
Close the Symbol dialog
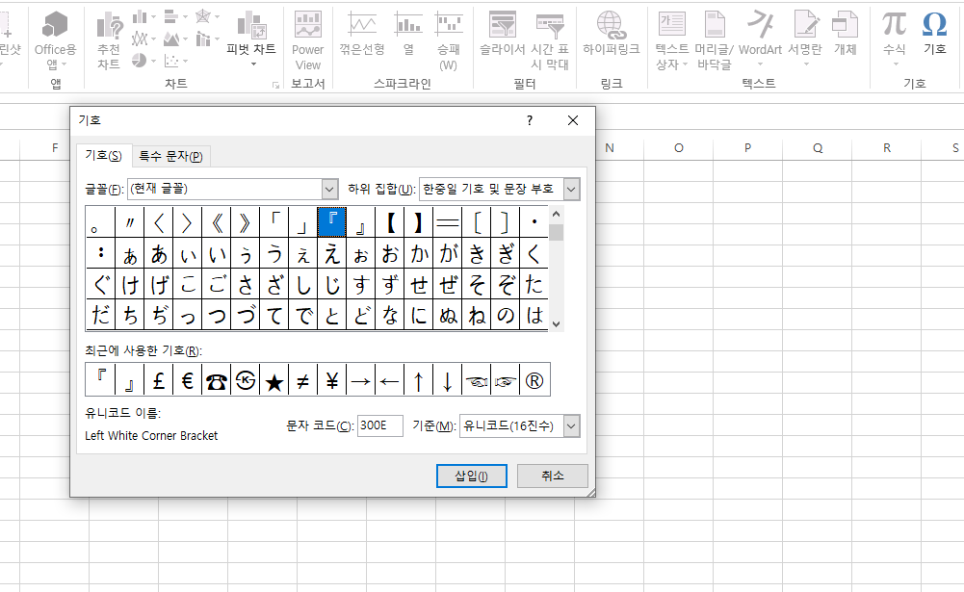pos(573,120)
